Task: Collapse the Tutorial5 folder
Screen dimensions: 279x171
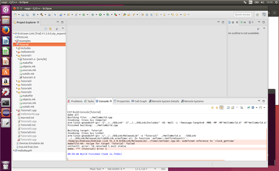Action: (x=17, y=92)
